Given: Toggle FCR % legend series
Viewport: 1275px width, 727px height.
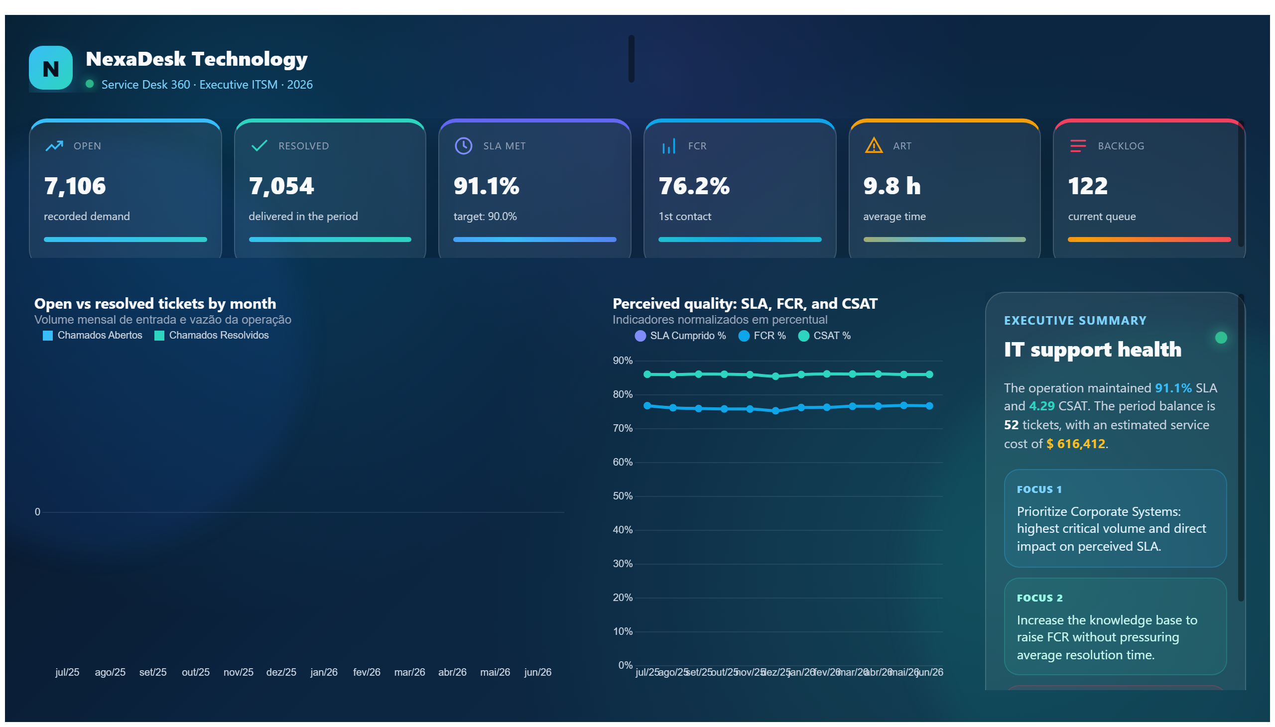Looking at the screenshot, I should pos(762,336).
